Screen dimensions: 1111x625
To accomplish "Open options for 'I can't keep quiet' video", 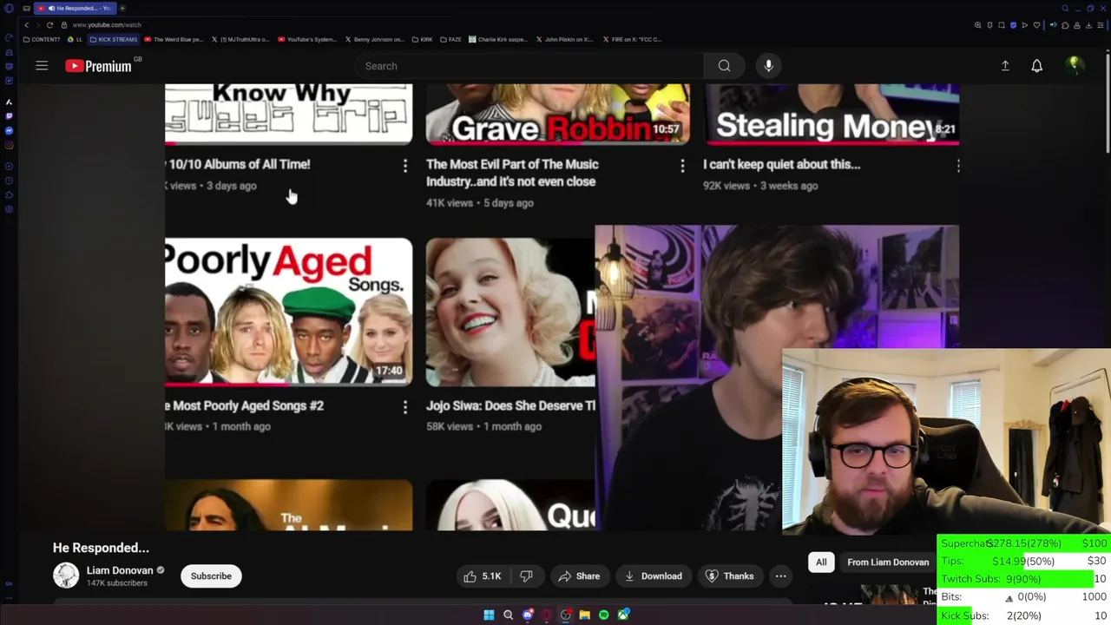I will pos(957,165).
